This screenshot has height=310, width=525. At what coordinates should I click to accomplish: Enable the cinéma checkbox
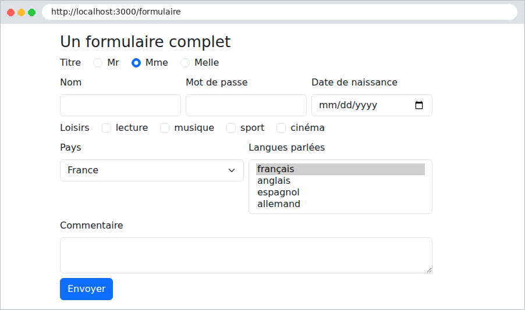[x=281, y=128]
